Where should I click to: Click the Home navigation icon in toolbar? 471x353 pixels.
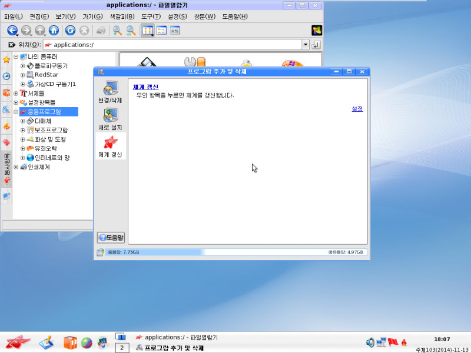click(x=55, y=31)
